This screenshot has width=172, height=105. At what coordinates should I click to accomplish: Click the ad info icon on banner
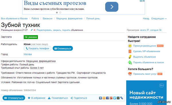click(x=141, y=1)
